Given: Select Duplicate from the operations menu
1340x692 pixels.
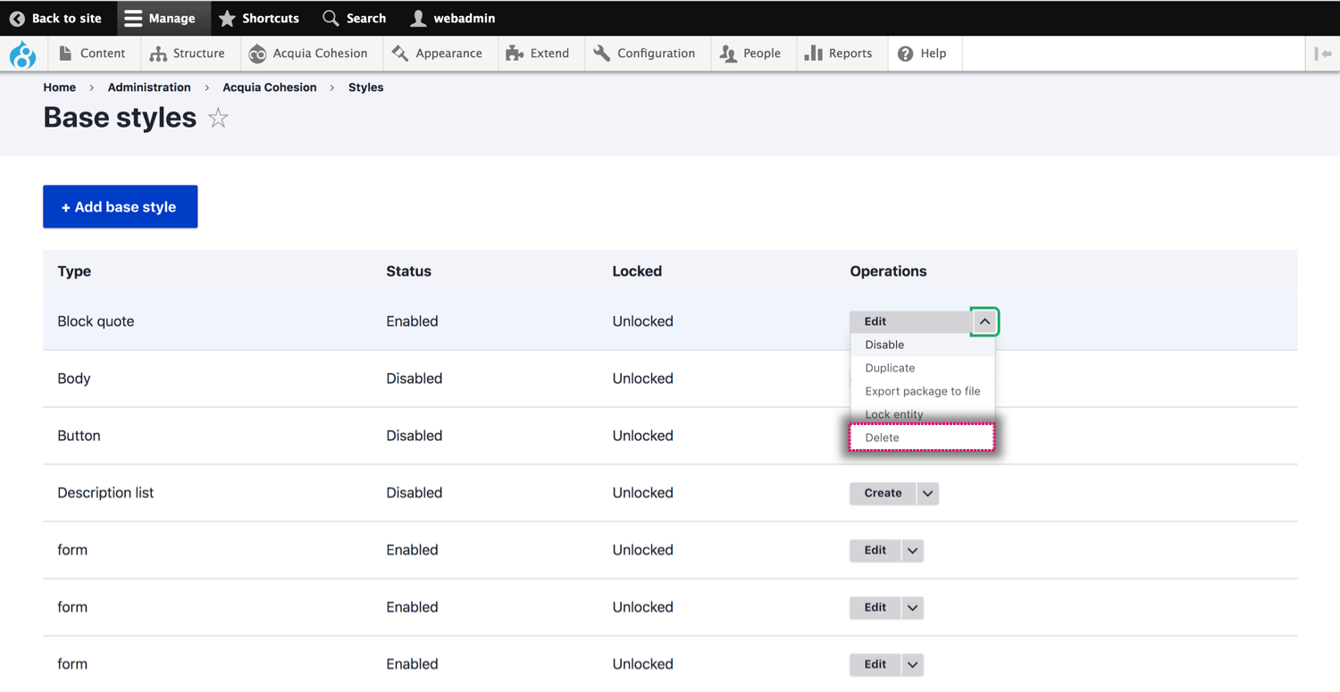Looking at the screenshot, I should click(x=922, y=368).
